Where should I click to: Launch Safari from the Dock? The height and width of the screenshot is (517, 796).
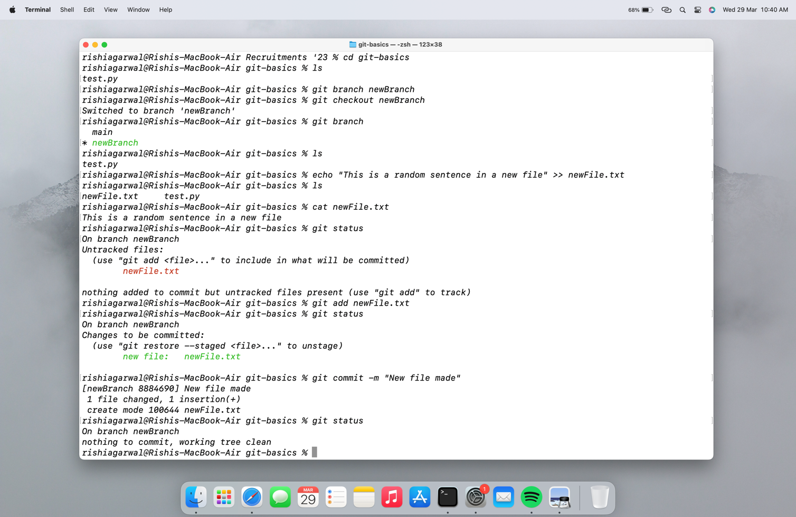pos(252,496)
